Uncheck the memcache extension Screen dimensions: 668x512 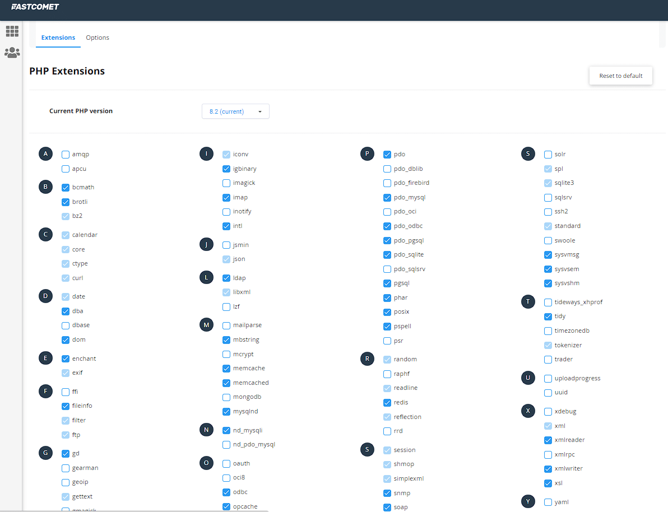226,369
